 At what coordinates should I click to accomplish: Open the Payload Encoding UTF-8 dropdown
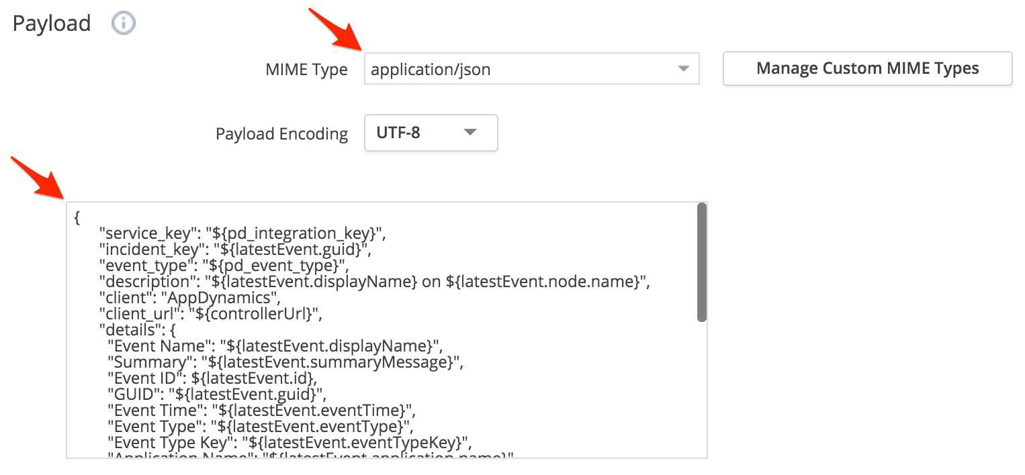[x=431, y=133]
